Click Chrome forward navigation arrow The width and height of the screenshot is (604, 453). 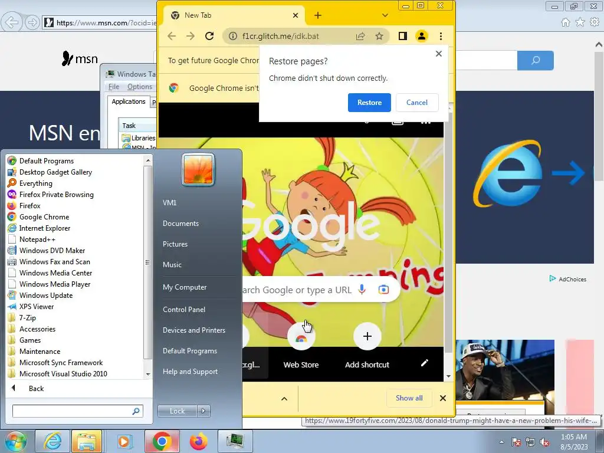[191, 36]
